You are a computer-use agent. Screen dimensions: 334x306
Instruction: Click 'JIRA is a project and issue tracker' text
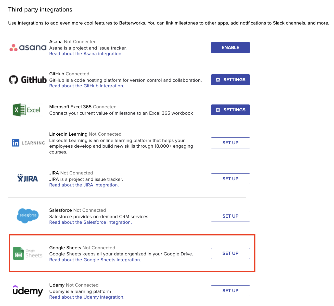click(86, 179)
